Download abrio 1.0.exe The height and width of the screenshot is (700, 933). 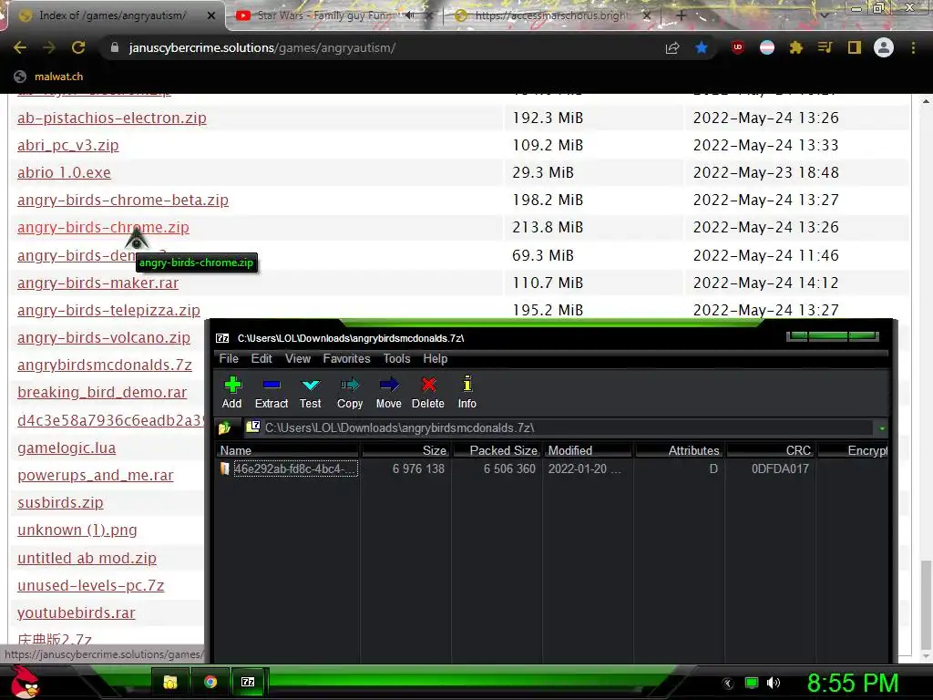[x=64, y=172]
